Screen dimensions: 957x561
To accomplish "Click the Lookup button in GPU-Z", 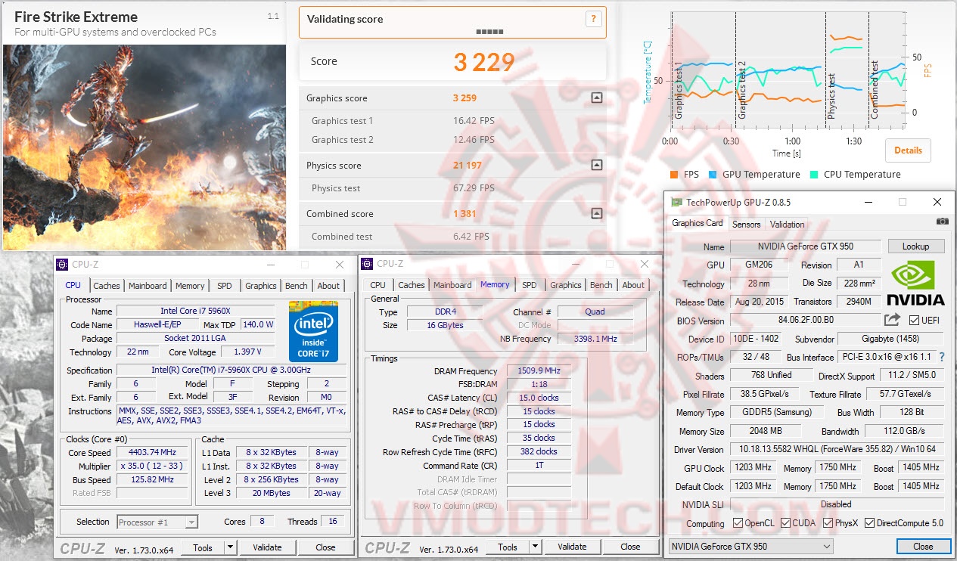I will (915, 246).
